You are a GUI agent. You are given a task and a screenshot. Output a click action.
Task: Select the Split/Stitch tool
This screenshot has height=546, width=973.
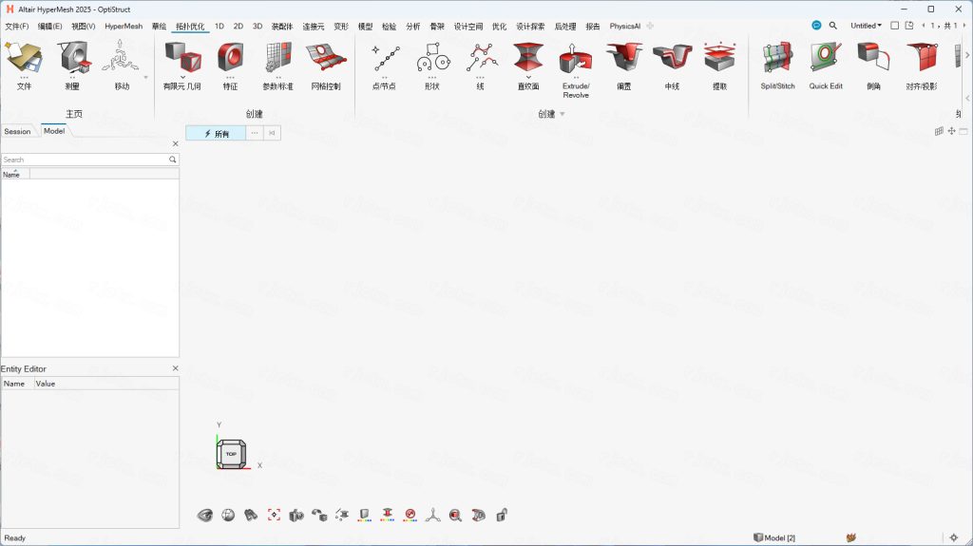click(777, 59)
